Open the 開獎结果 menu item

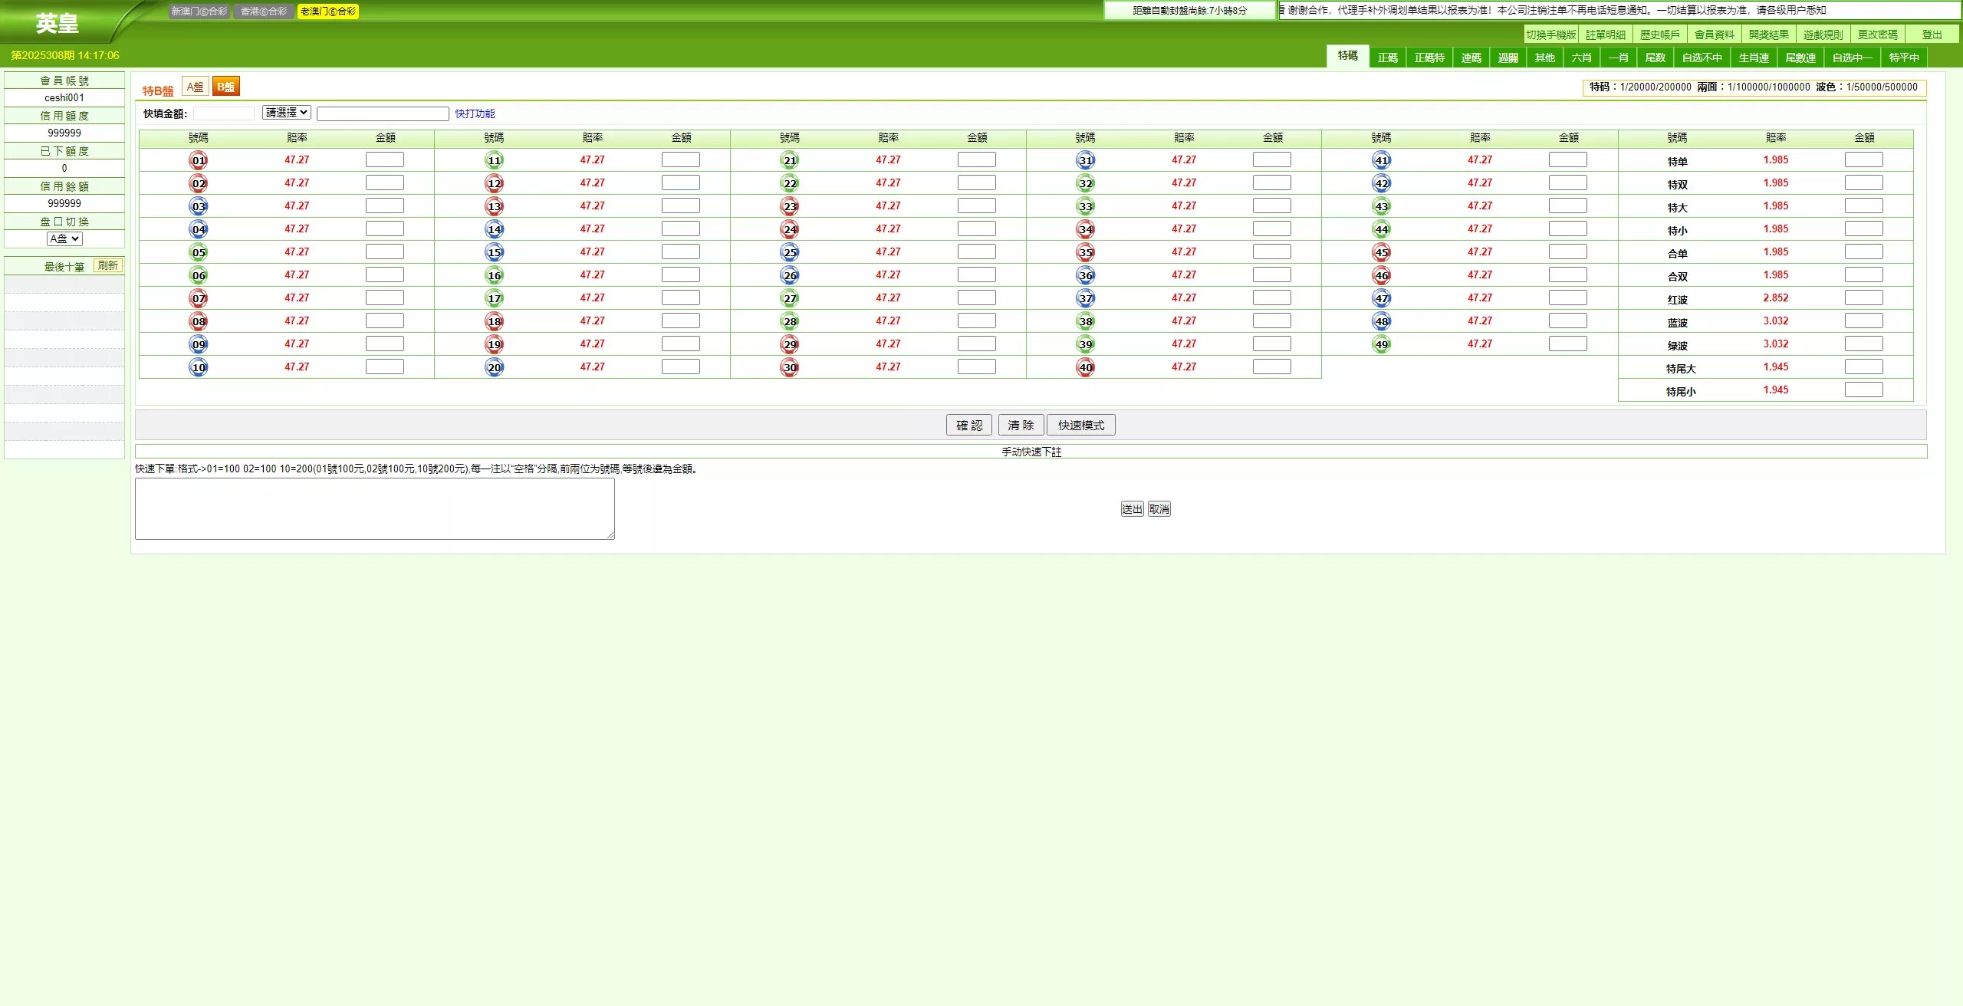(x=1768, y=35)
